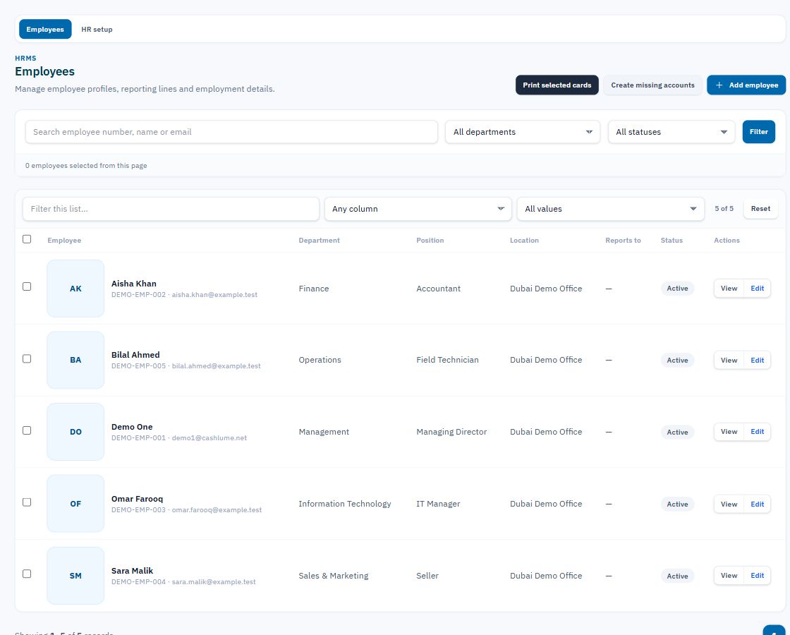Expand the Any column dropdown

click(x=418, y=209)
